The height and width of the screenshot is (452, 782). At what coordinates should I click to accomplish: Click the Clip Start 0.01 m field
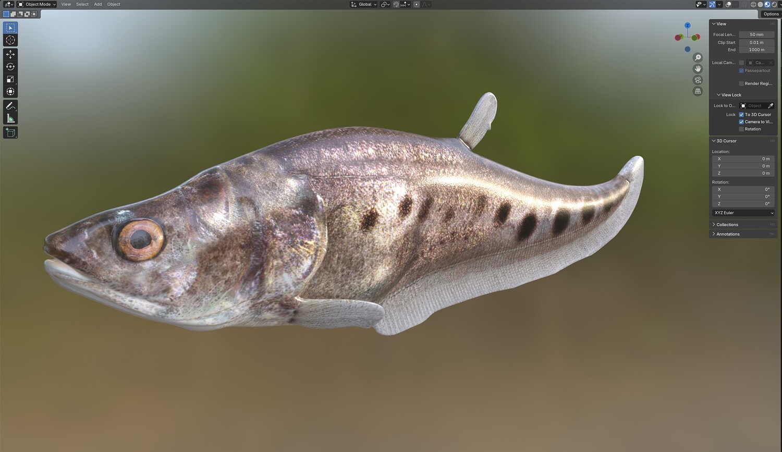coord(756,43)
